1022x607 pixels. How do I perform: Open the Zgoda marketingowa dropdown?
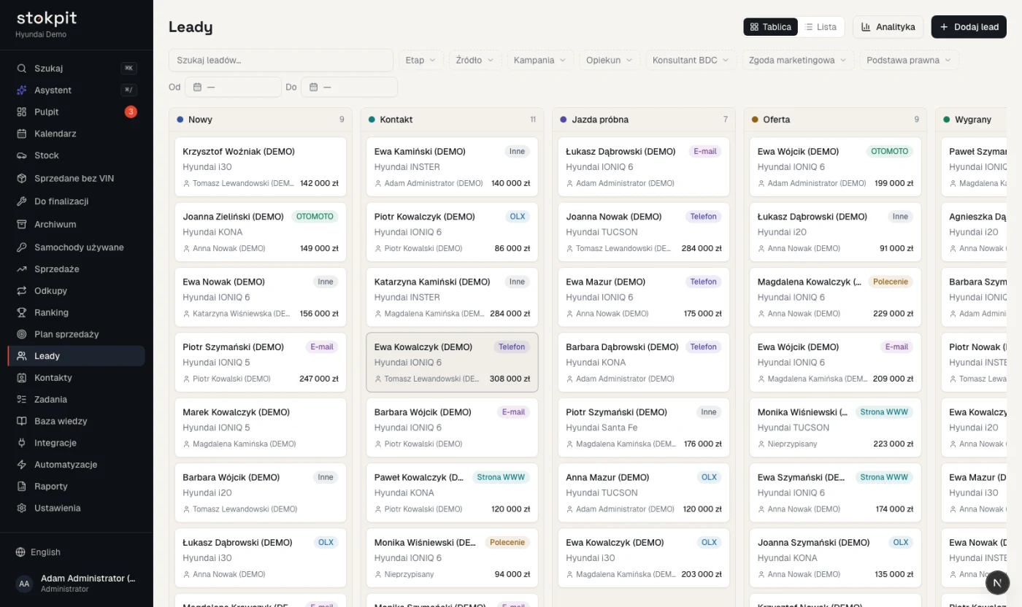[797, 60]
